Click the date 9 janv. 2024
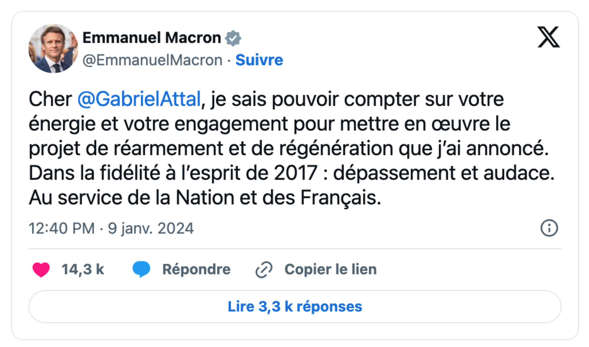This screenshot has width=589, height=347. [151, 228]
